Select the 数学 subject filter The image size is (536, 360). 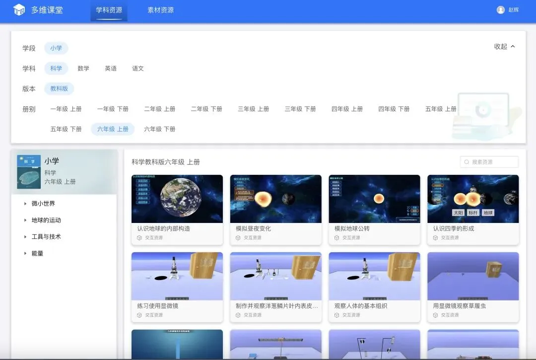pyautogui.click(x=83, y=69)
